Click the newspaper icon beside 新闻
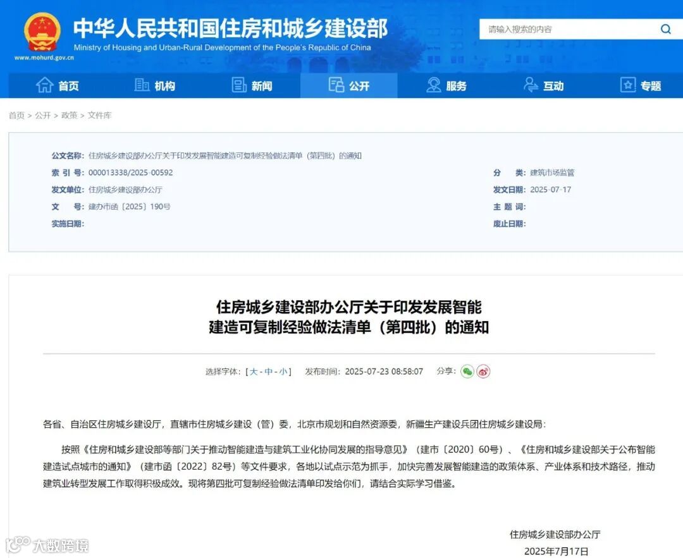 coord(238,85)
